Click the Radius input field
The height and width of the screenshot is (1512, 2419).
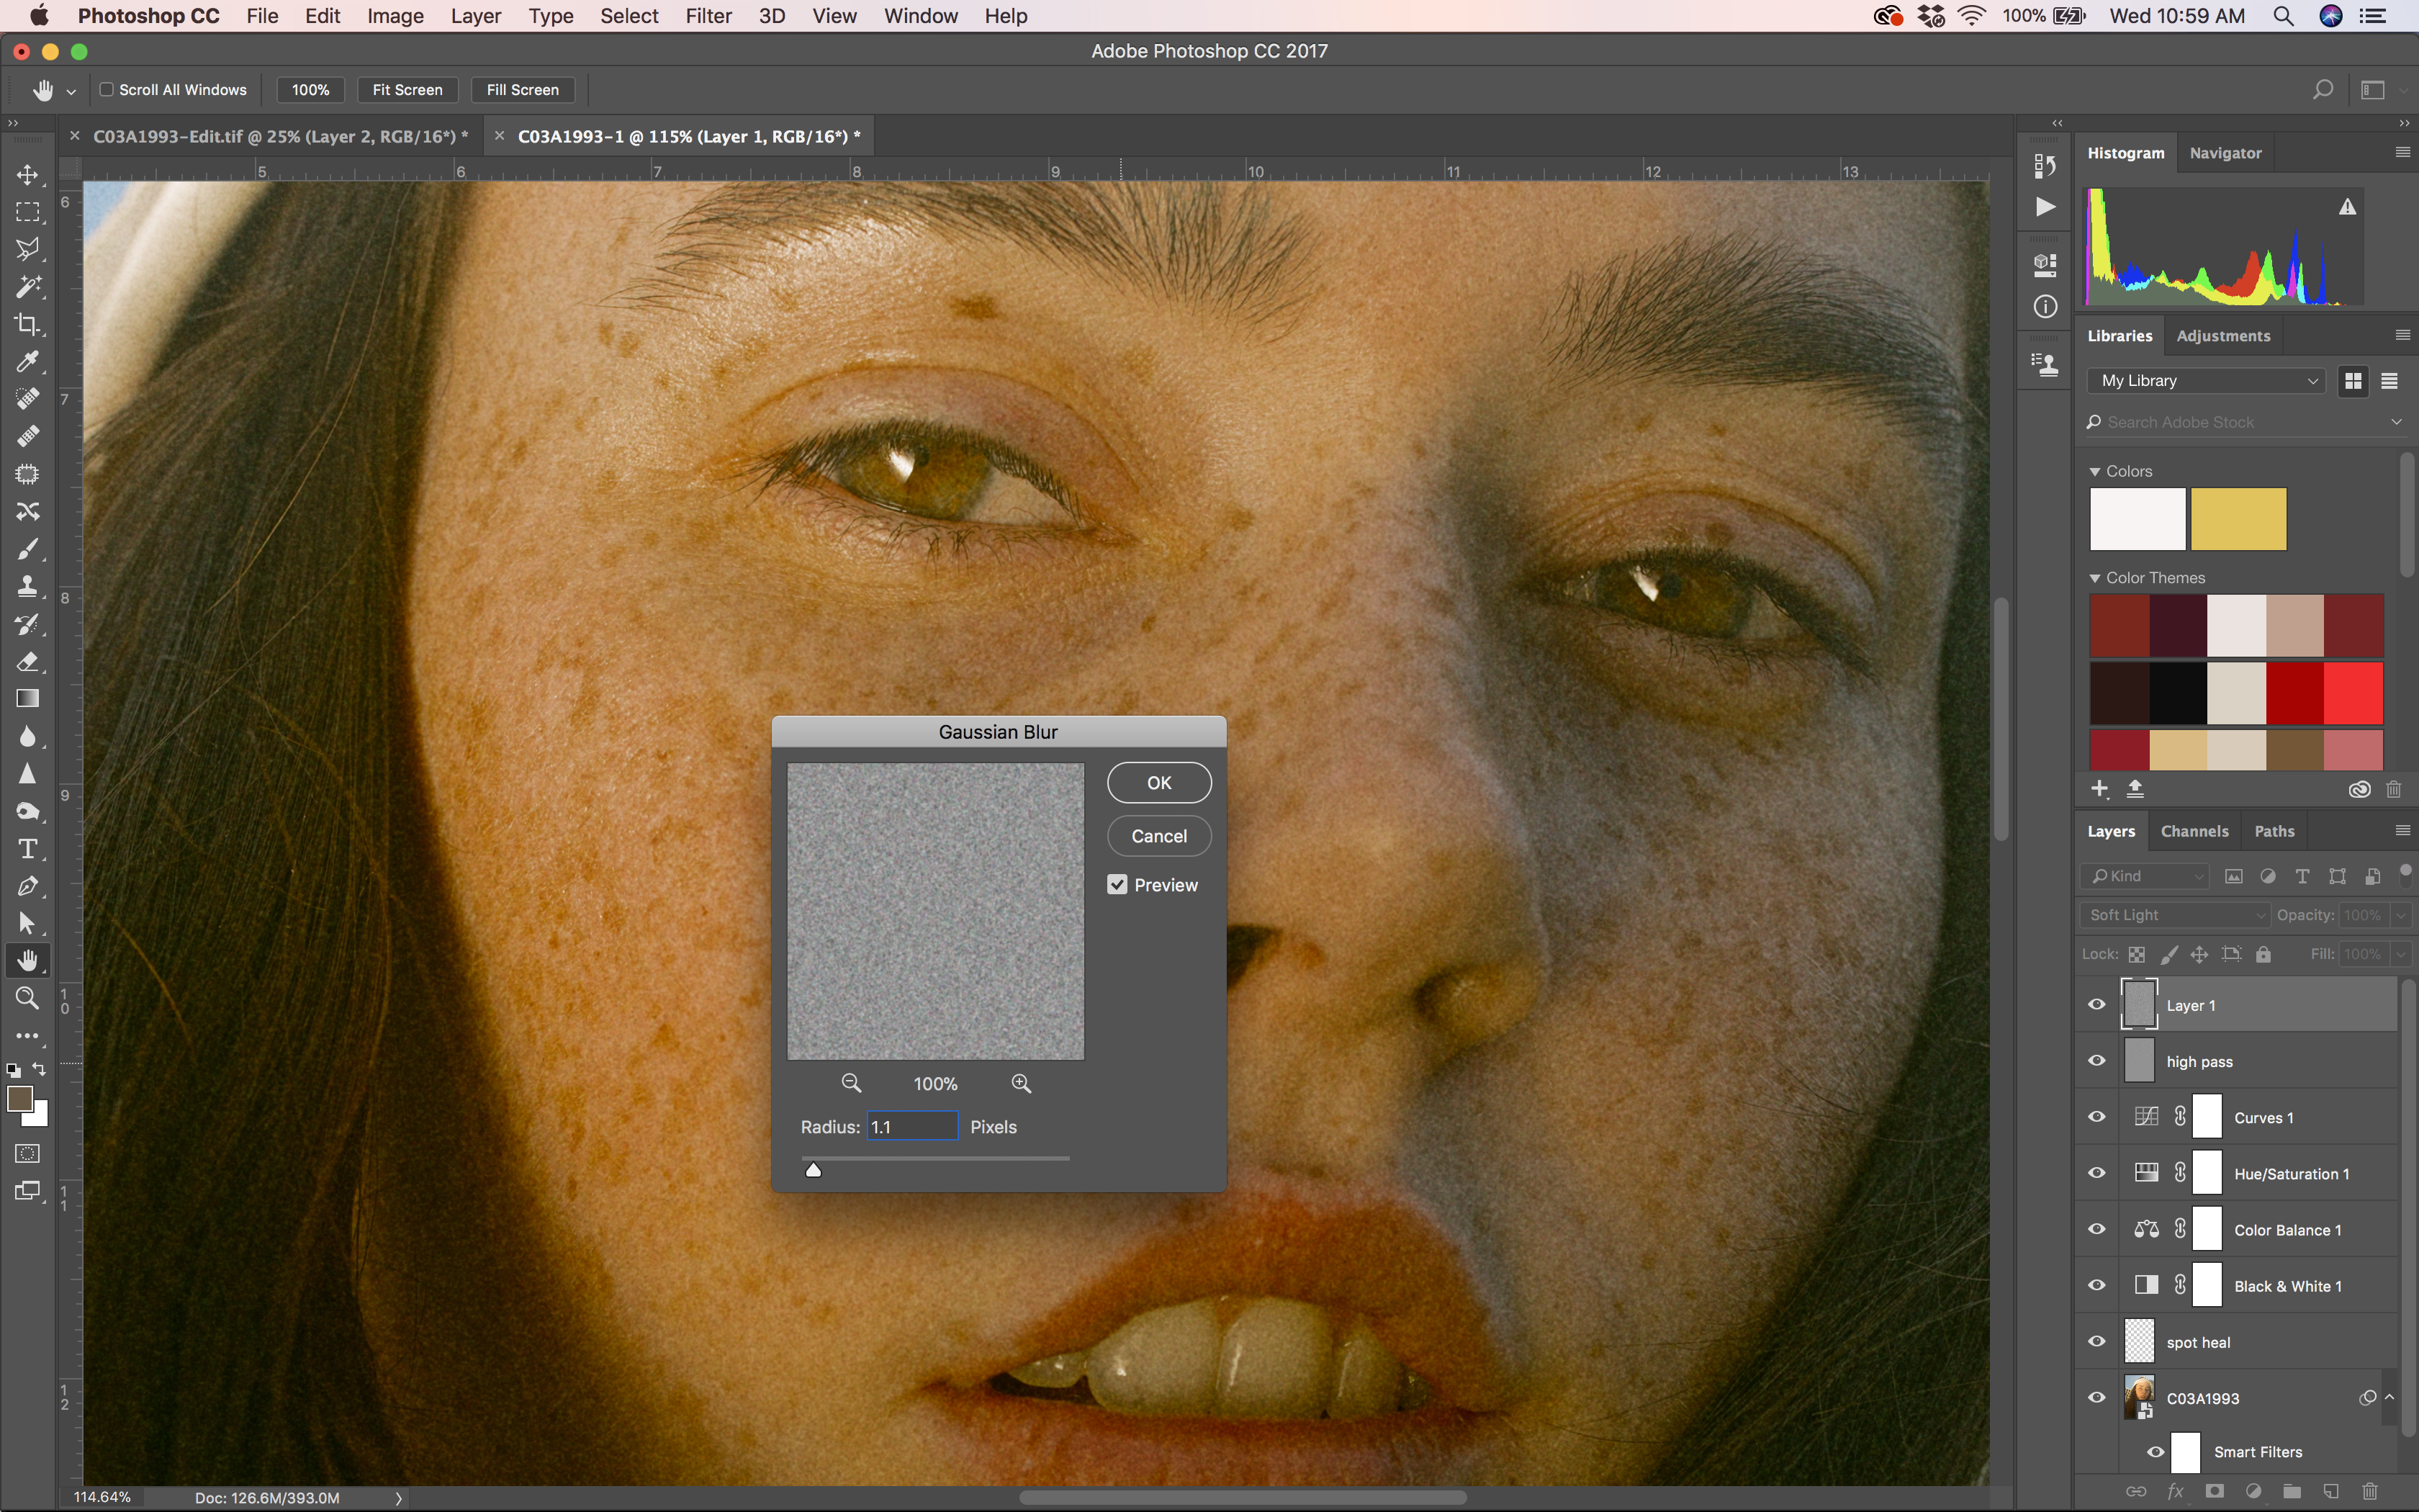913,1125
